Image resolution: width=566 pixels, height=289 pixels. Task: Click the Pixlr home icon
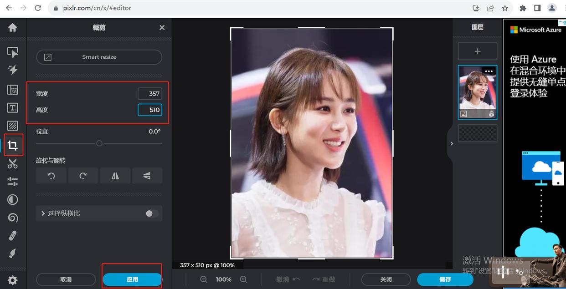pyautogui.click(x=13, y=27)
